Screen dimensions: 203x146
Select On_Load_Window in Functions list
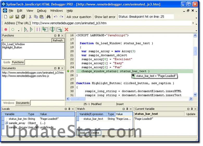tap(14, 44)
